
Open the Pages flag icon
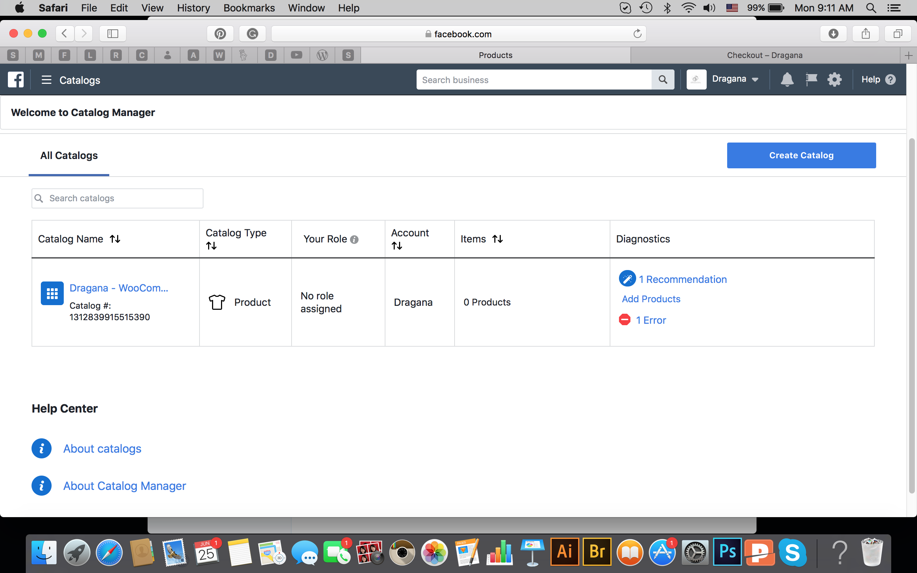tap(811, 80)
